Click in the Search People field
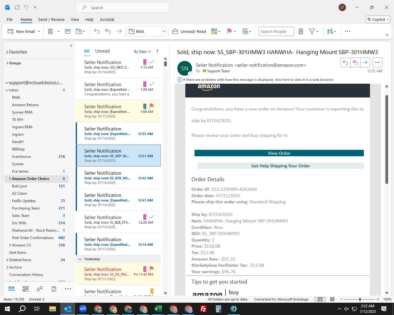Image resolution: width=394 pixels, height=315 pixels. tap(276, 31)
